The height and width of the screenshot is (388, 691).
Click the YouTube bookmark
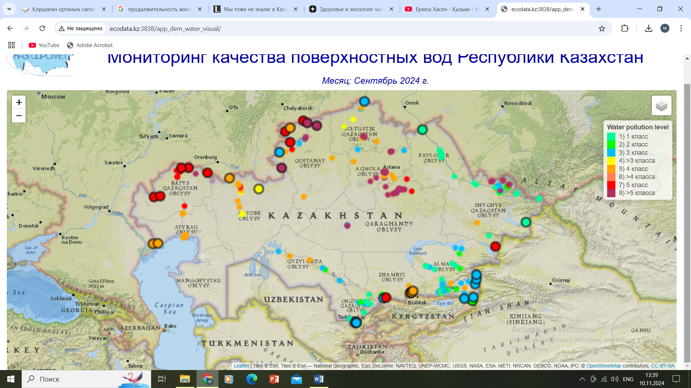(x=44, y=45)
